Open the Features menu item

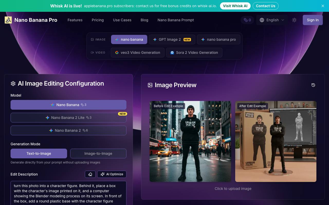tap(75, 20)
